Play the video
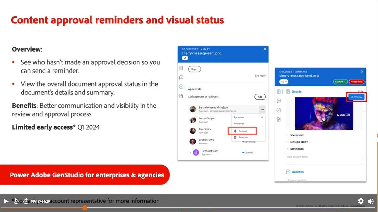Viewport: 378px width, 212px height. coord(6,201)
